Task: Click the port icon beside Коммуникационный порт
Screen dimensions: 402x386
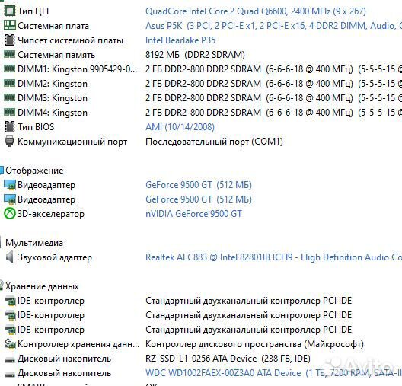Action: pos(9,141)
